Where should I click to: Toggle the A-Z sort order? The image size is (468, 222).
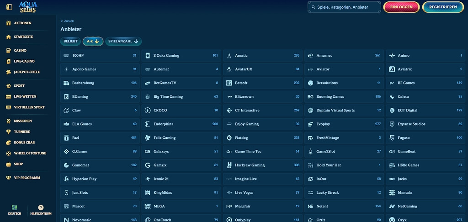[x=93, y=42]
